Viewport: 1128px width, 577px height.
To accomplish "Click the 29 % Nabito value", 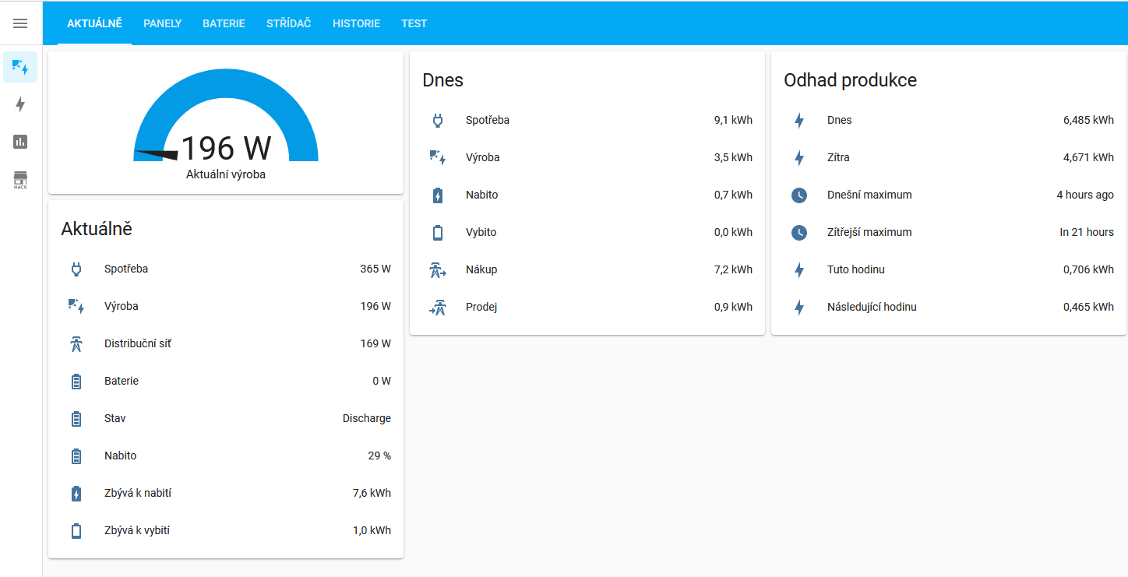I will pos(379,456).
